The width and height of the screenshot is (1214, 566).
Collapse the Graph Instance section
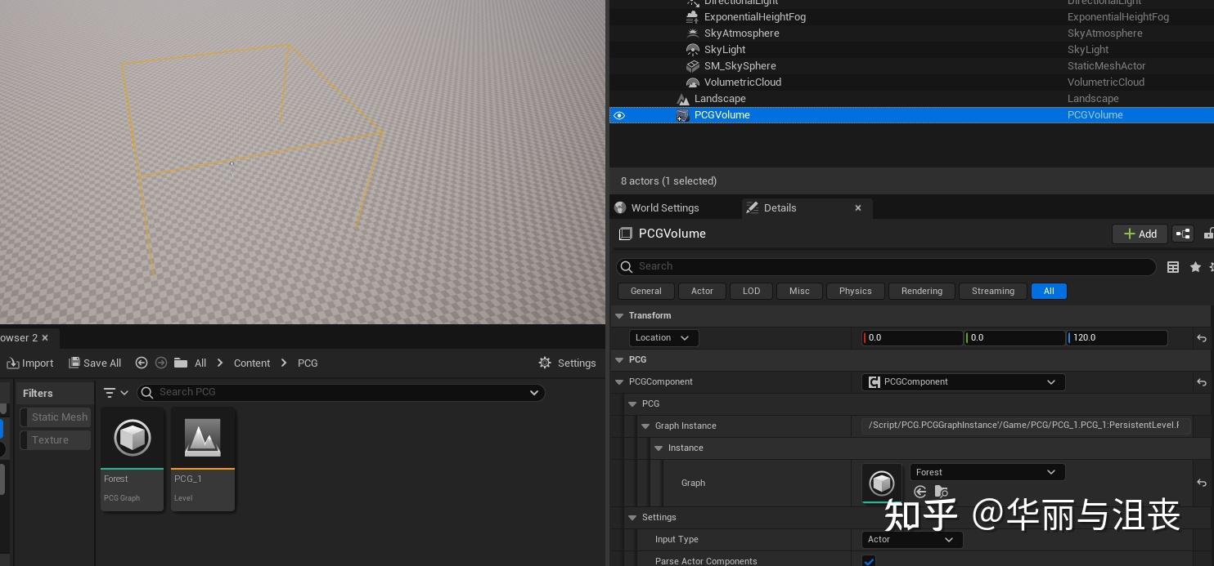pyautogui.click(x=646, y=426)
